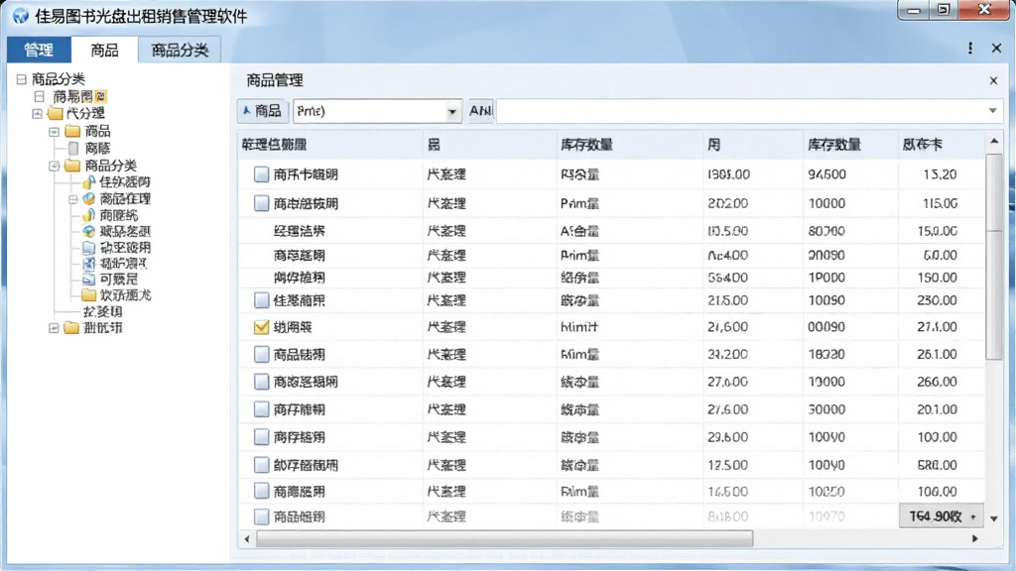Expand the bottom folder in the tree
Viewport: 1016px width, 571px height.
pos(55,328)
